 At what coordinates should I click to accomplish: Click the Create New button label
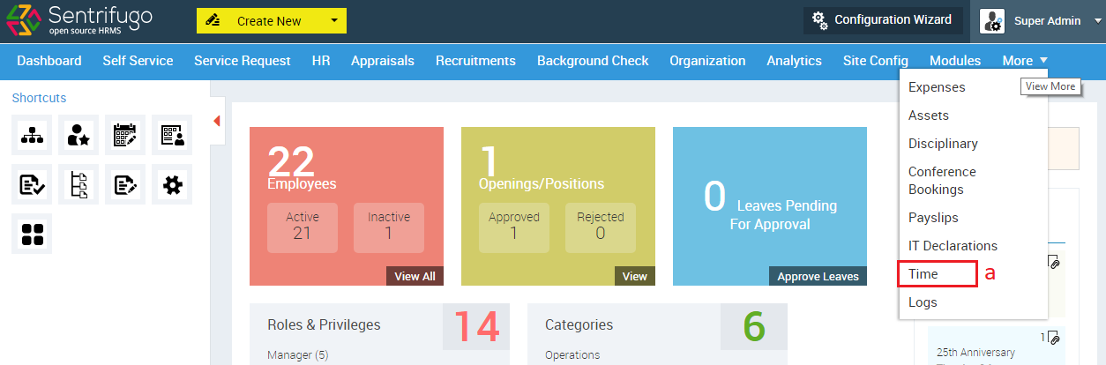tap(269, 21)
